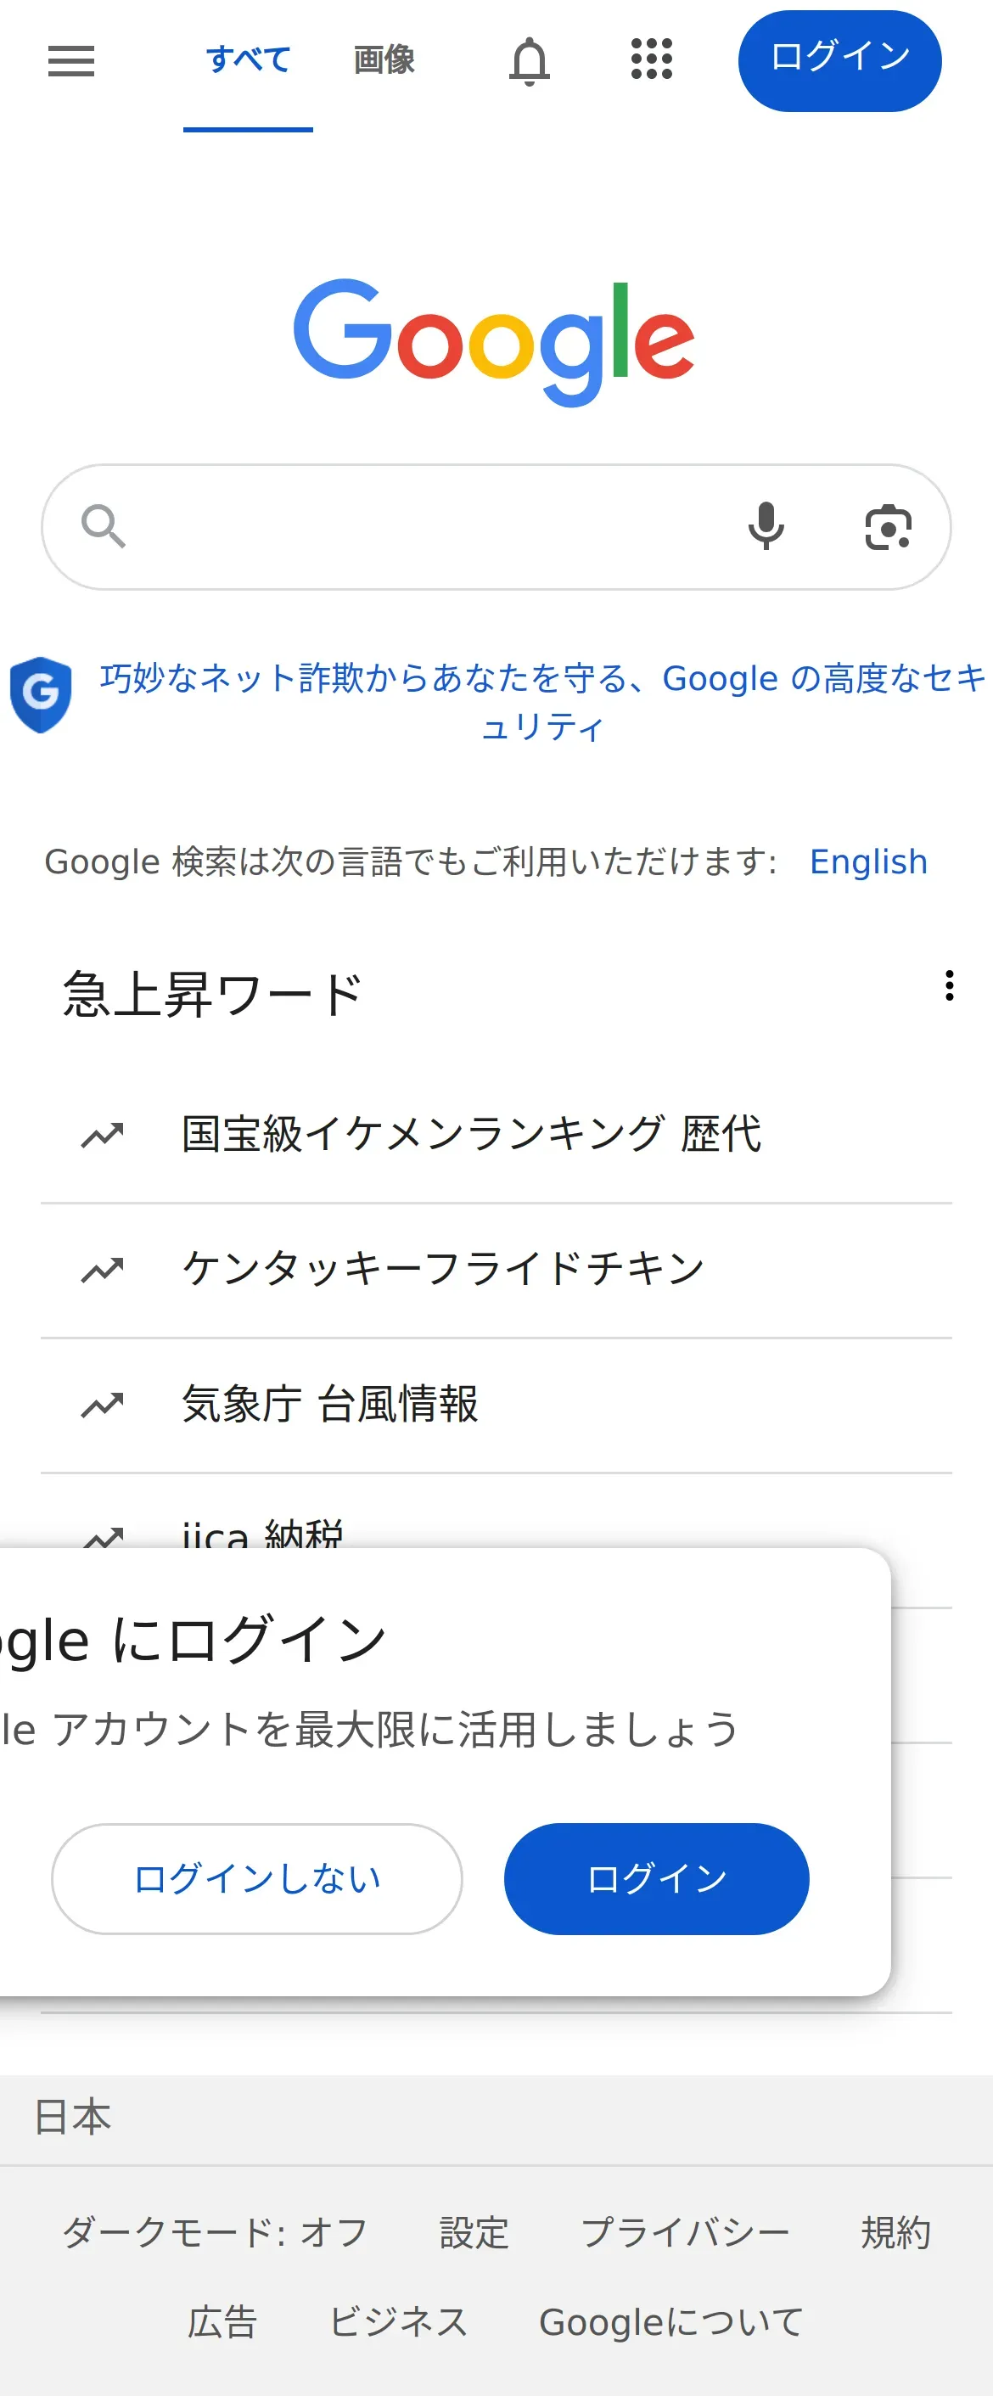Select the すべて tab
Screen dimensions: 993x2396
(x=248, y=60)
